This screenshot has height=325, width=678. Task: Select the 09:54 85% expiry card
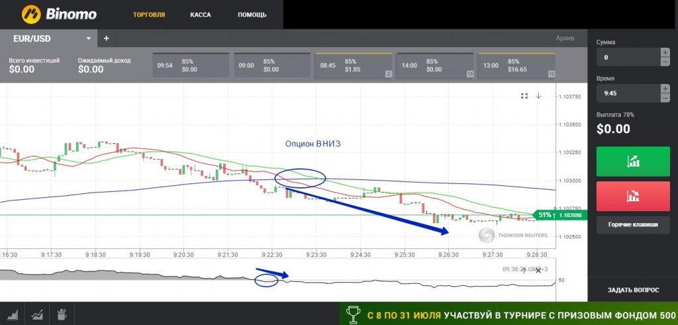click(x=191, y=66)
